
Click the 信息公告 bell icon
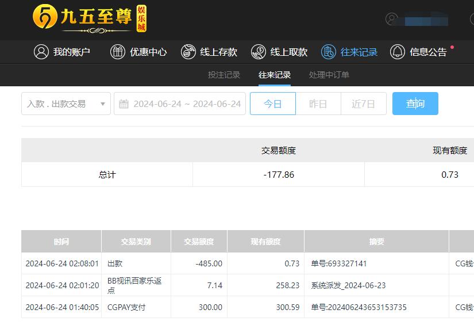(x=397, y=52)
